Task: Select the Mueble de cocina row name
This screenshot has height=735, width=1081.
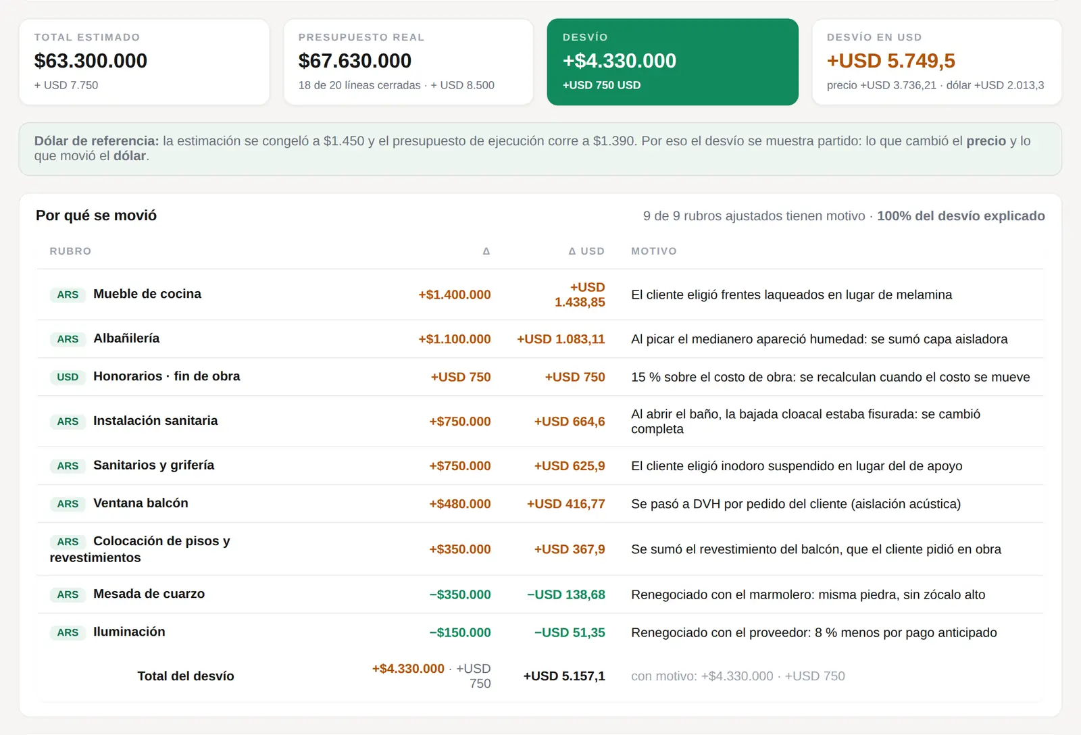Action: [x=147, y=294]
